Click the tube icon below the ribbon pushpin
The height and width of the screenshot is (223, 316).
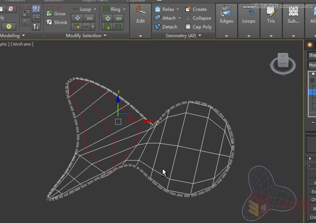coord(36,26)
